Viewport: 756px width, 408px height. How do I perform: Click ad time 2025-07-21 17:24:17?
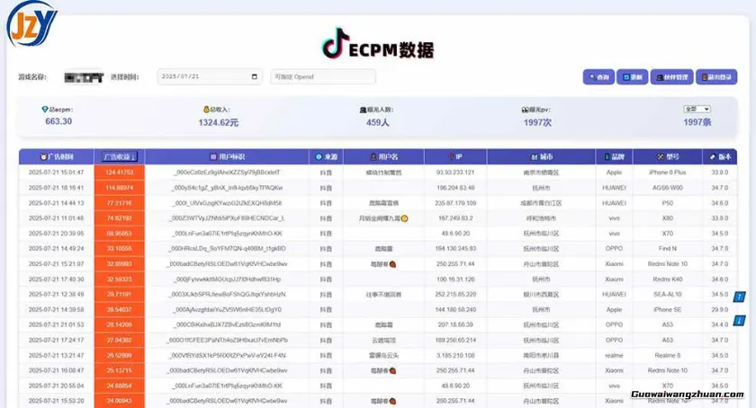(x=56, y=340)
